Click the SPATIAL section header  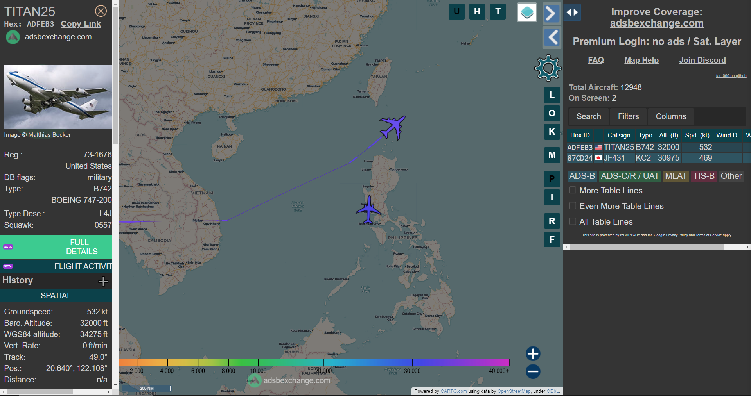click(x=56, y=296)
